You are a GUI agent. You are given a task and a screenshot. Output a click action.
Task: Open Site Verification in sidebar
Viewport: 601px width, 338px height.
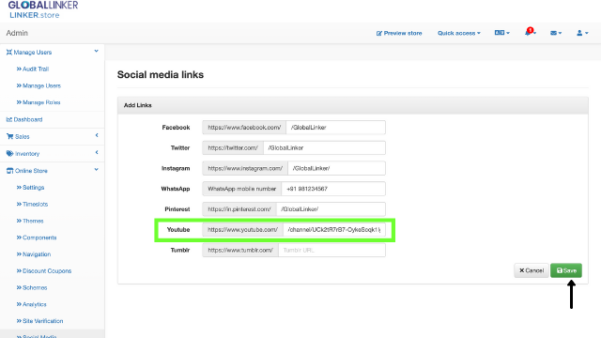pyautogui.click(x=39, y=321)
